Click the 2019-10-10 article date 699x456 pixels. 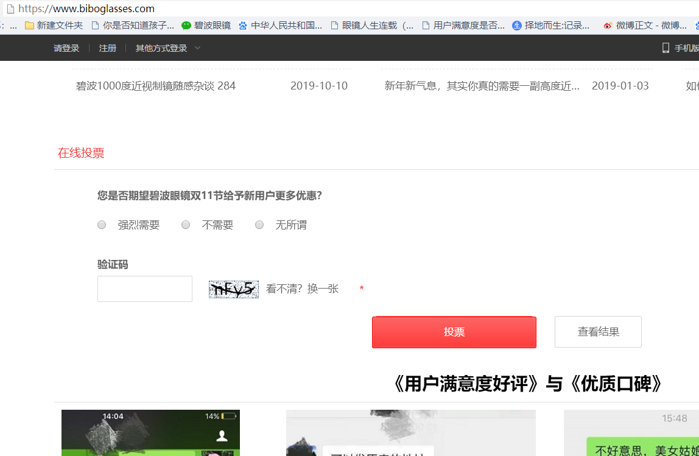(x=318, y=86)
